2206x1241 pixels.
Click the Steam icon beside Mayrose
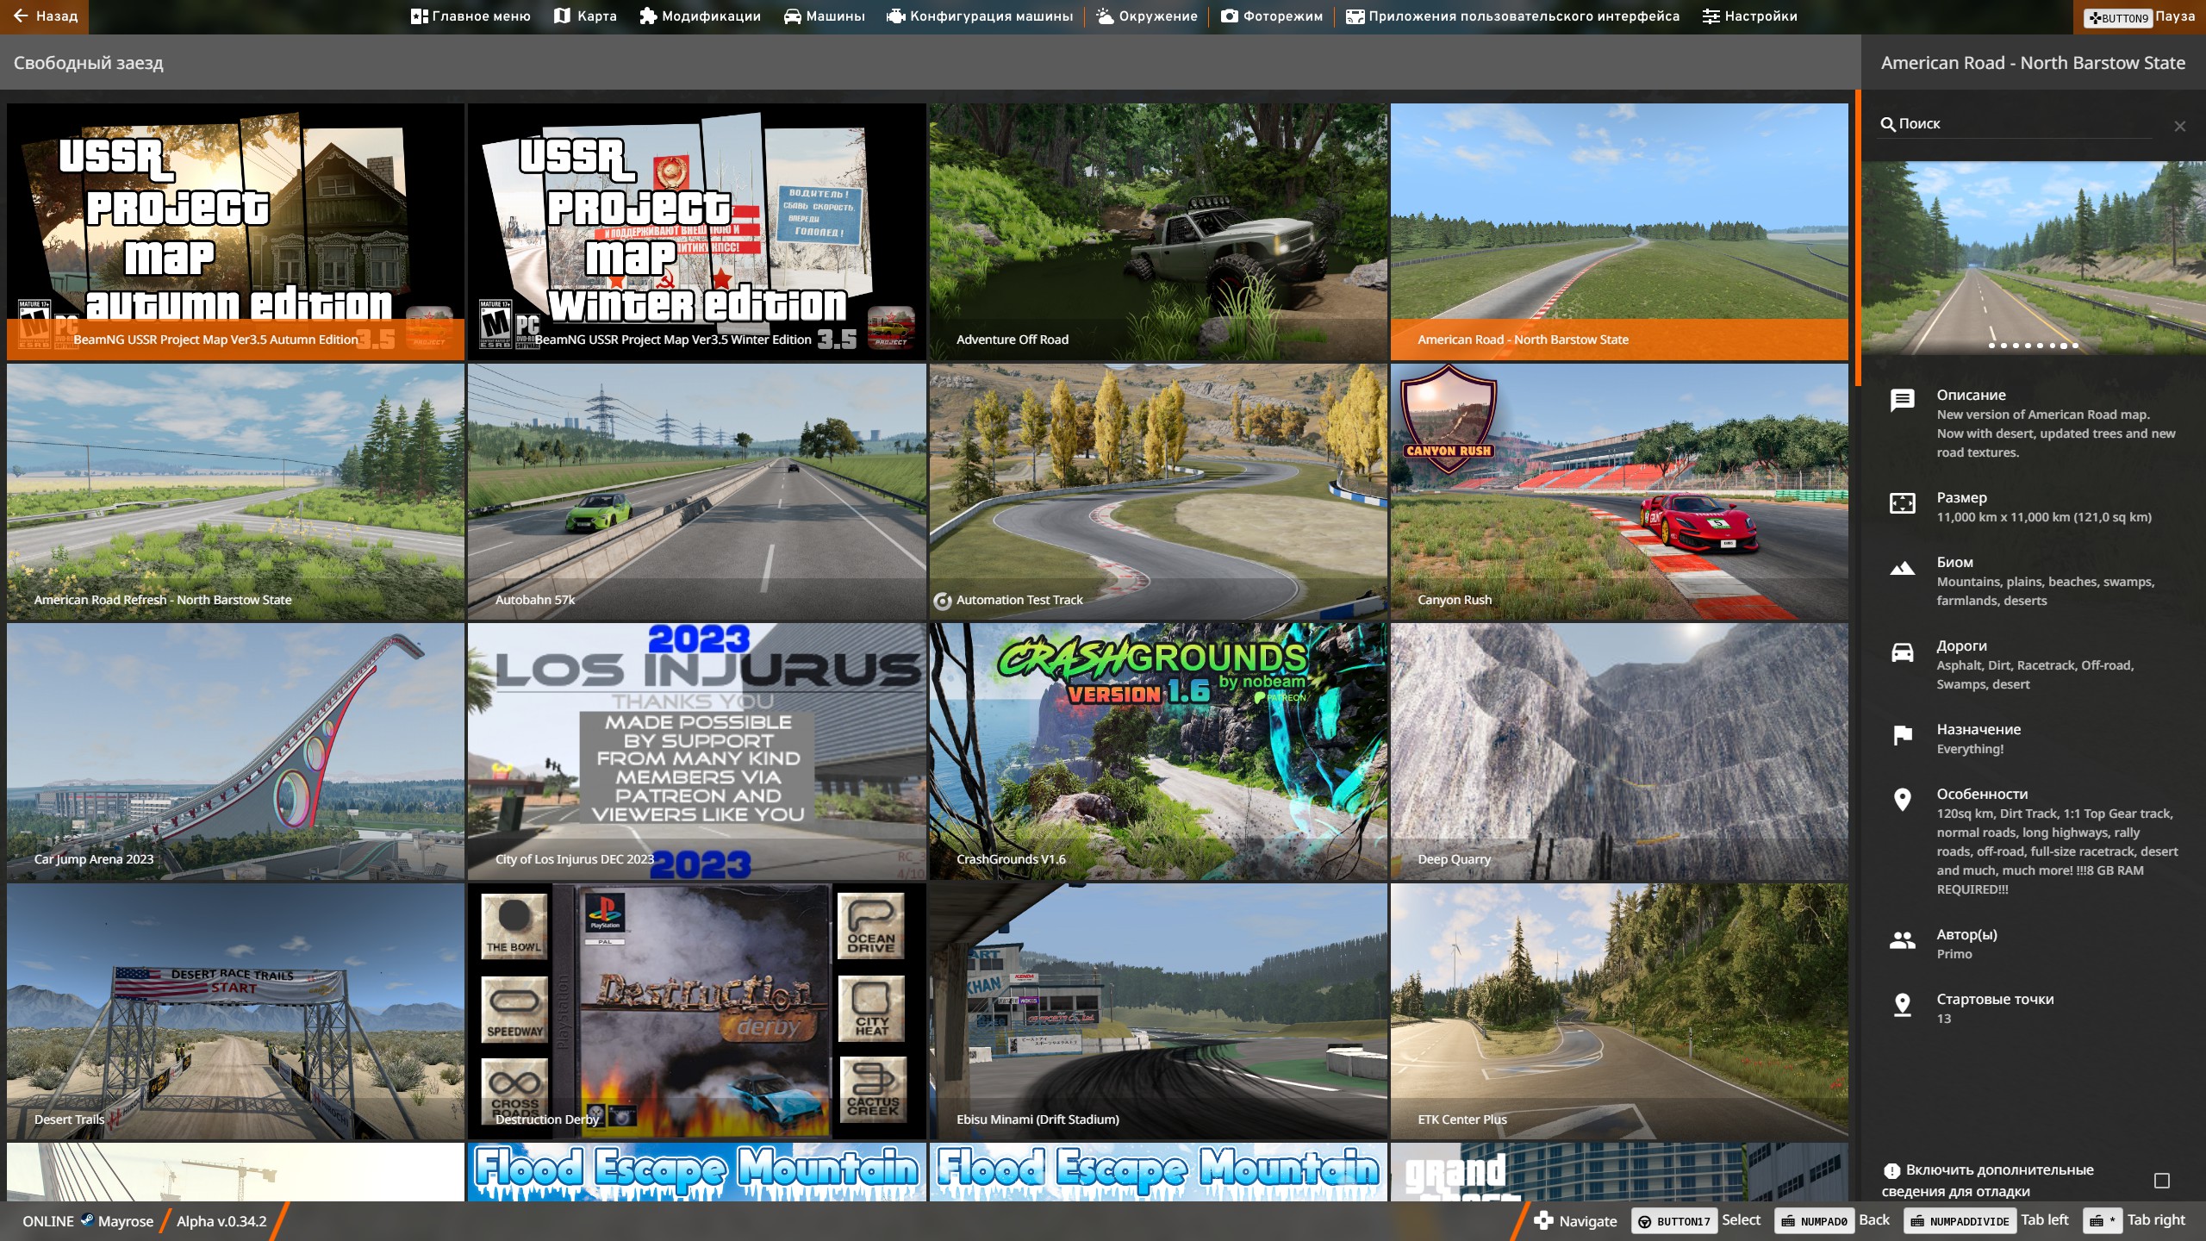click(87, 1219)
